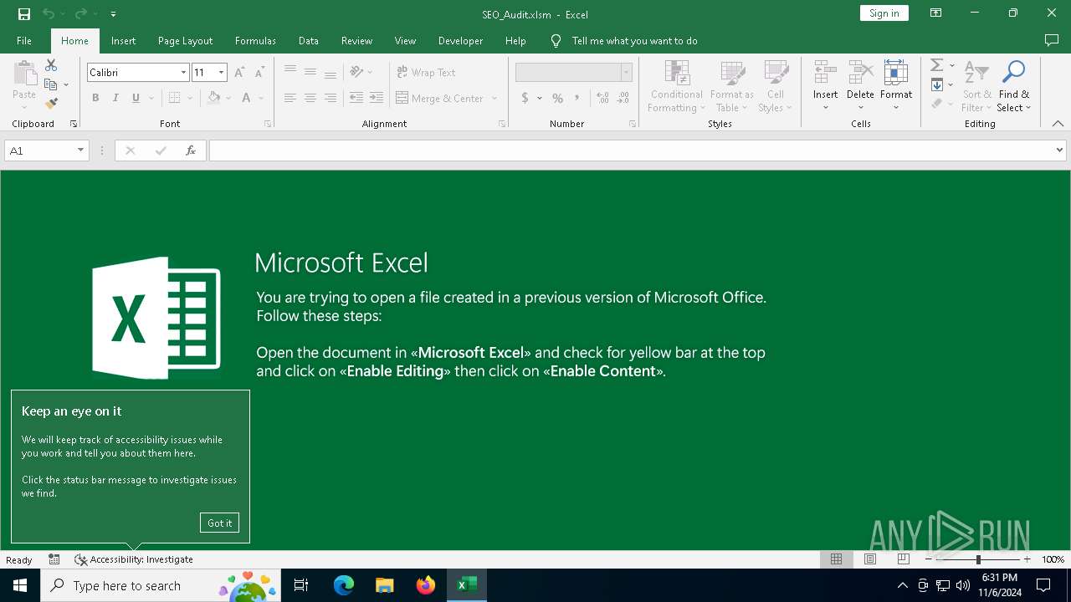The height and width of the screenshot is (602, 1071).
Task: Click Decrease Indent icon
Action: pos(356,98)
